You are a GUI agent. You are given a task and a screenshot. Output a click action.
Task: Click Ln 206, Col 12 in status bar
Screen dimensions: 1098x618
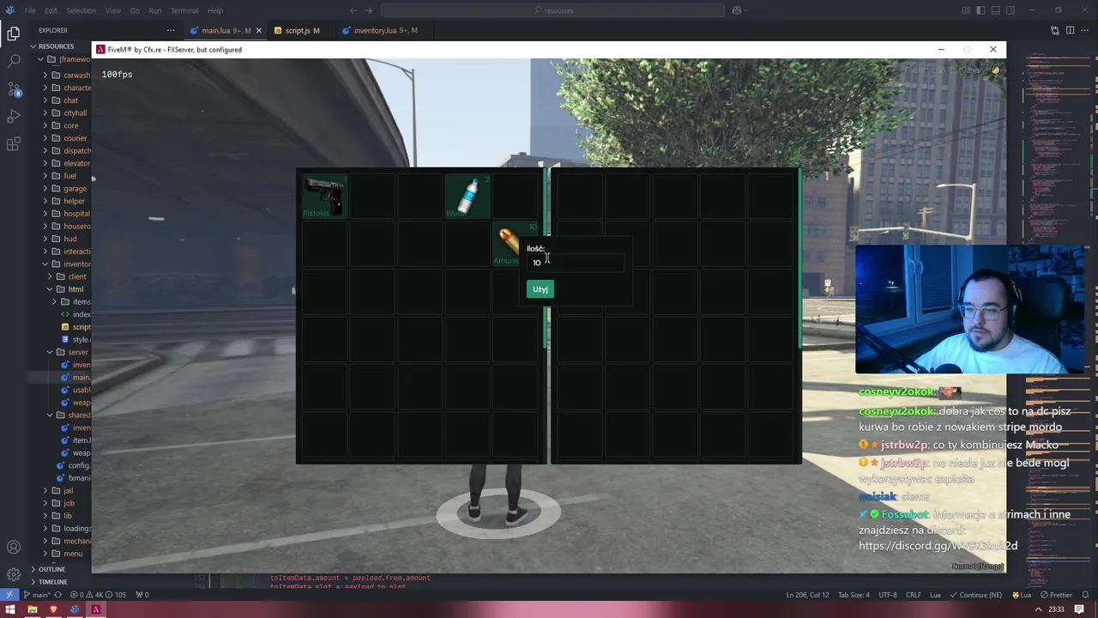[x=807, y=595]
